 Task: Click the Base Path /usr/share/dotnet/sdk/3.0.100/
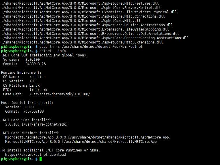point(60,94)
